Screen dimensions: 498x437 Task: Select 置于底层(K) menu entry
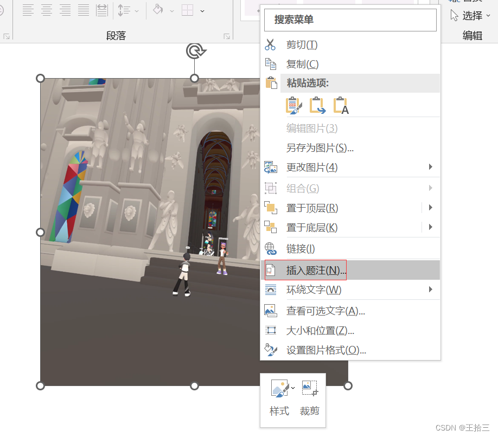coord(350,228)
